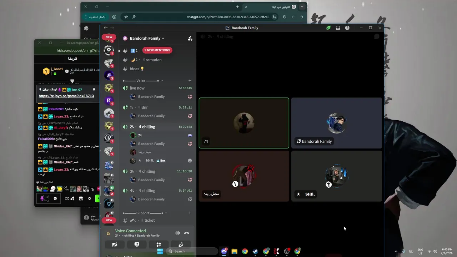Add a channel to the Voice category
This screenshot has width=457, height=257.
(x=190, y=81)
